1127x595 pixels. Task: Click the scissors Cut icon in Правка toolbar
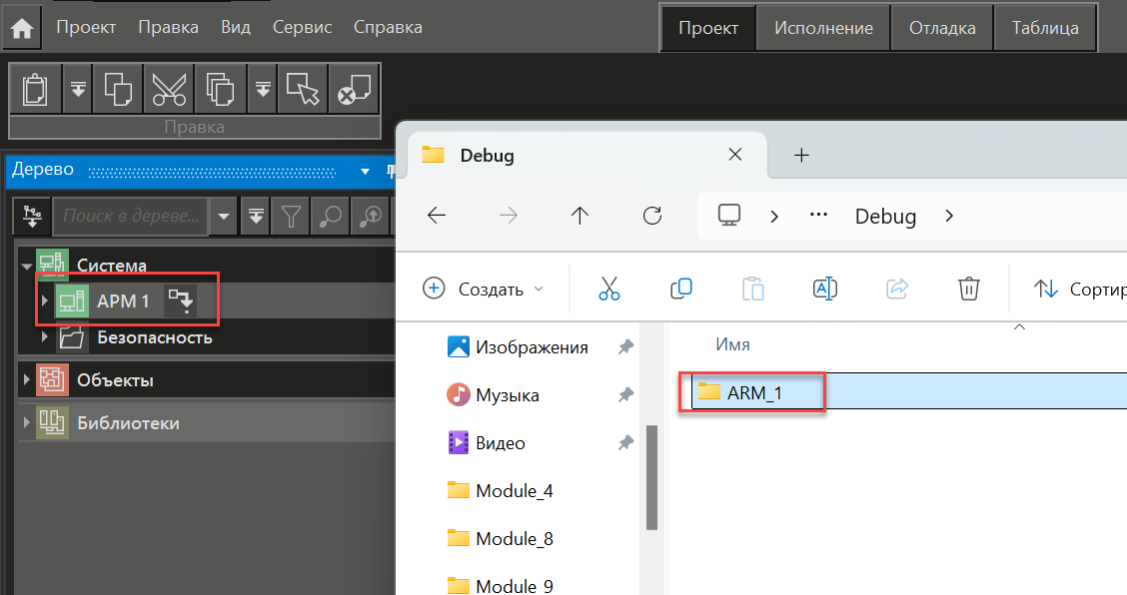169,90
